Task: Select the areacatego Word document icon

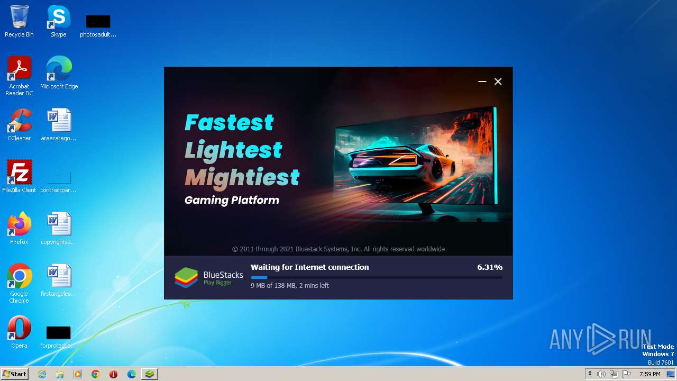Action: click(59, 125)
